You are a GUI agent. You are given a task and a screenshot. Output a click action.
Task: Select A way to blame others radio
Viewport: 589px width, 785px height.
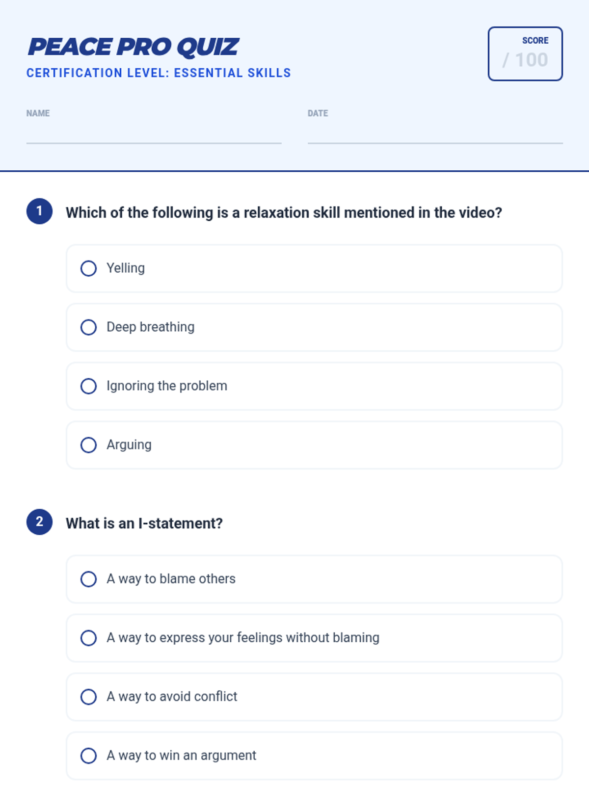coord(88,579)
